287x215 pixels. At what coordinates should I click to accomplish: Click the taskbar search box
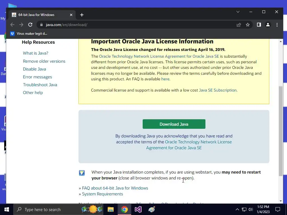[58, 209]
